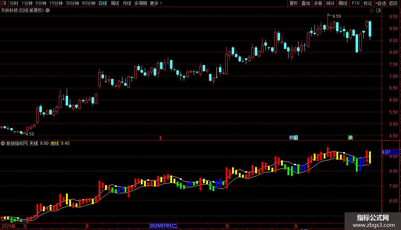Click the window layout icon in chart corner
The image size is (401, 230).
pyautogui.click(x=378, y=11)
